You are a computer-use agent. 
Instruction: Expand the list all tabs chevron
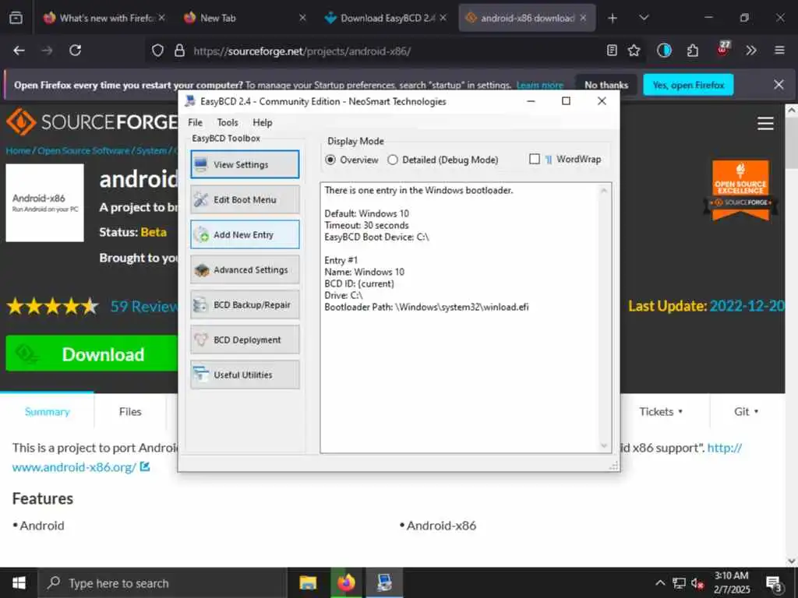(x=644, y=18)
